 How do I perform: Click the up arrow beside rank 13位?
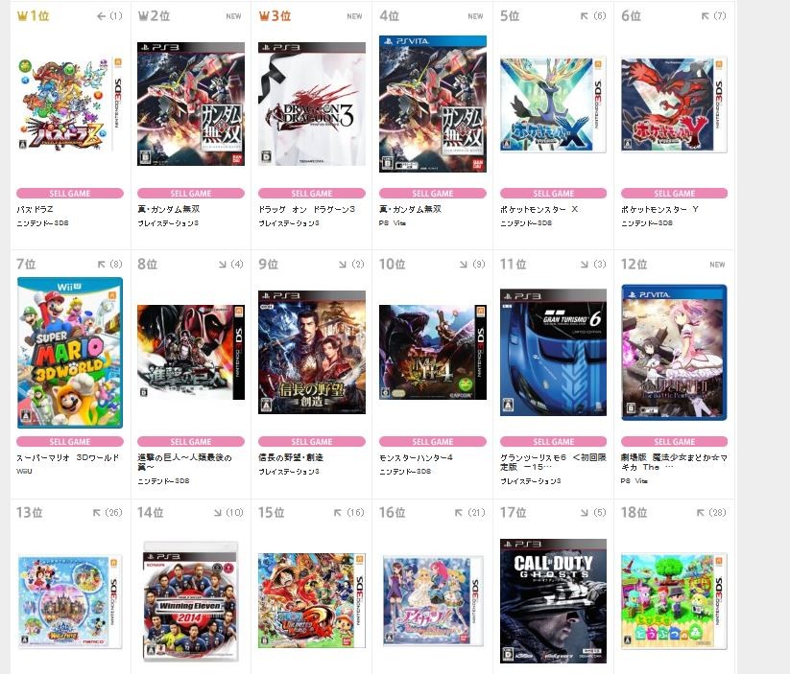tap(97, 512)
